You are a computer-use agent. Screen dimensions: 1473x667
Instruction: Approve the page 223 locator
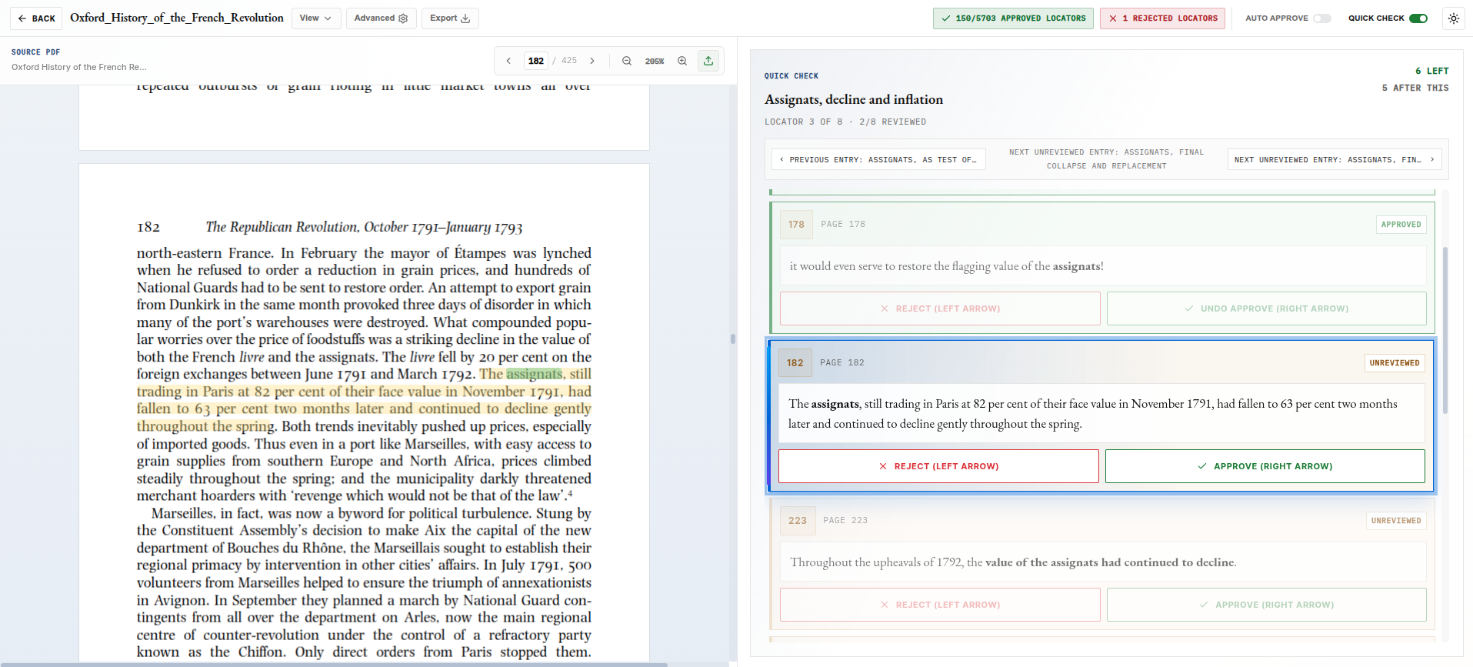[x=1267, y=605]
